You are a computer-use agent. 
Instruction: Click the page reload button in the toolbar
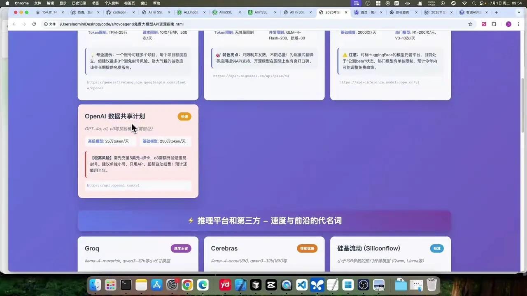(x=34, y=24)
